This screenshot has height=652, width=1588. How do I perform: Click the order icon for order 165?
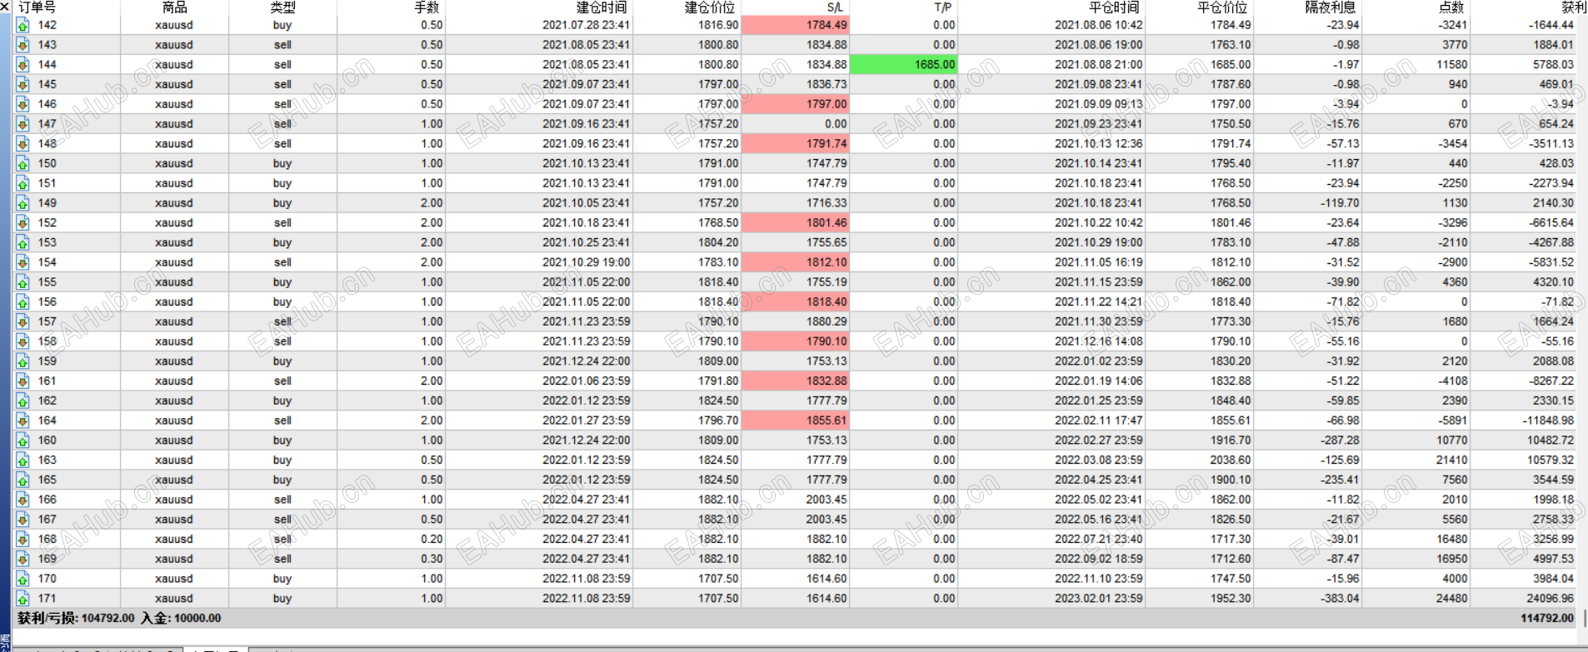pyautogui.click(x=22, y=480)
